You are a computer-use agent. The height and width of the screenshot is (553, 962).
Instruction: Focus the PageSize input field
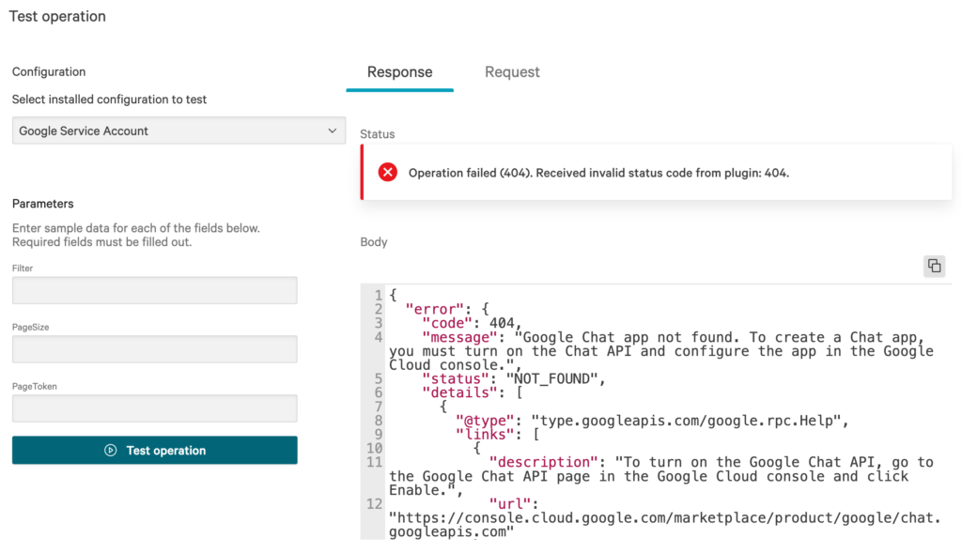pyautogui.click(x=155, y=349)
